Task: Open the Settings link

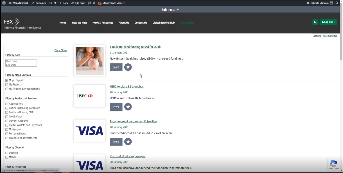Action: click(317, 36)
